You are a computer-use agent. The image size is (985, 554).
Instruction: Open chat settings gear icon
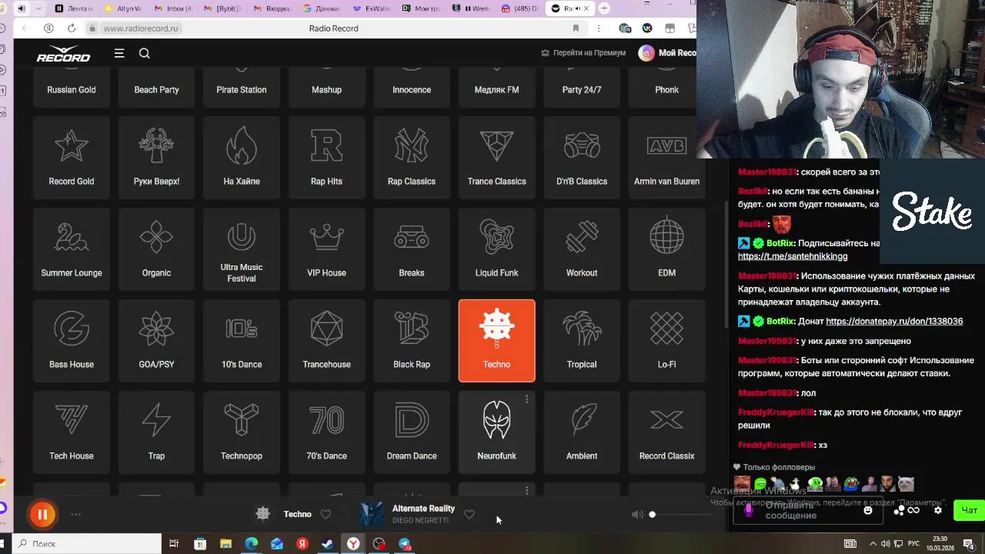click(x=937, y=510)
